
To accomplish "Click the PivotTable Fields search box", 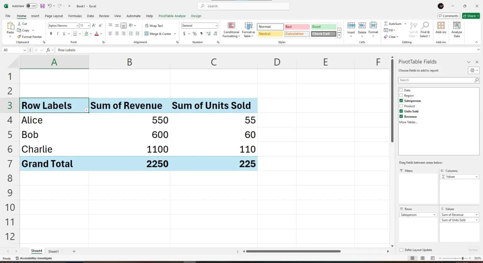I will click(439, 80).
